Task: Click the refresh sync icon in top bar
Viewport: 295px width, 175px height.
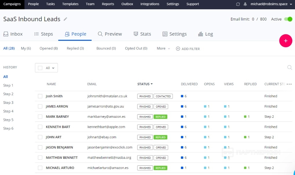Action: click(238, 4)
